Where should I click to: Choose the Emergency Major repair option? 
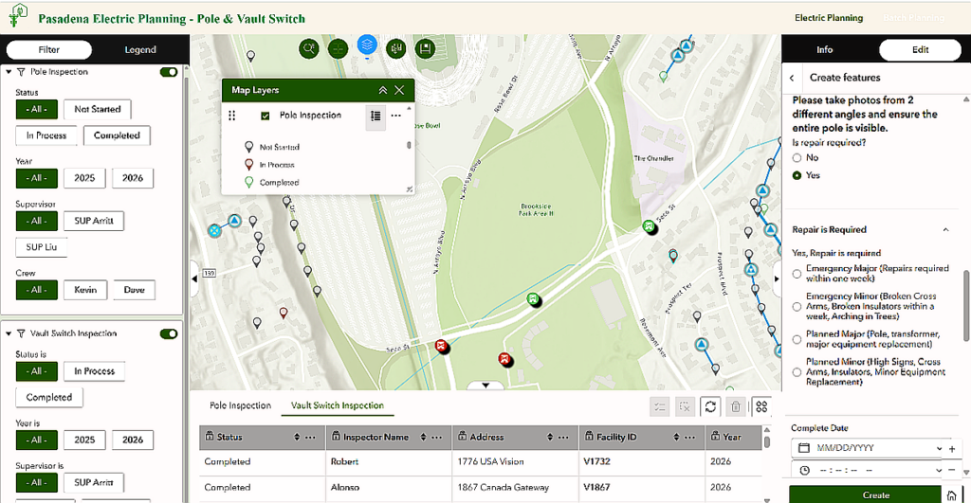(797, 274)
